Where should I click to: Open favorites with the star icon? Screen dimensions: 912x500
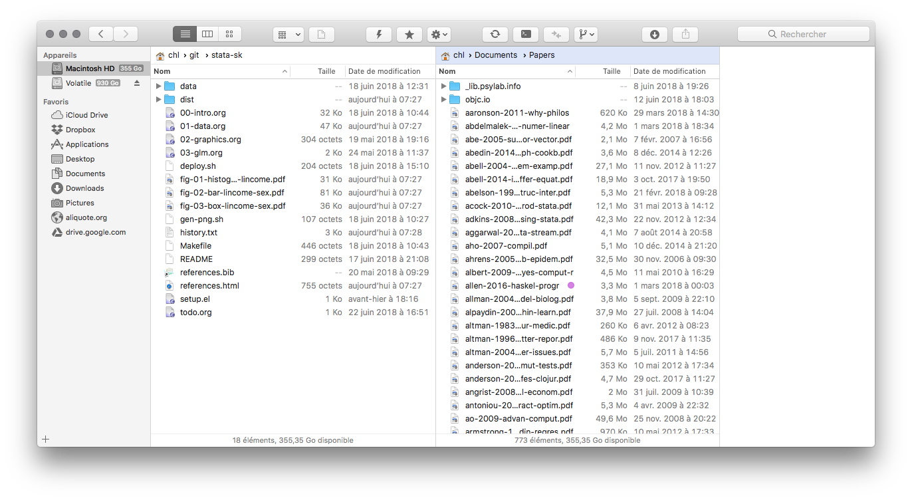409,34
